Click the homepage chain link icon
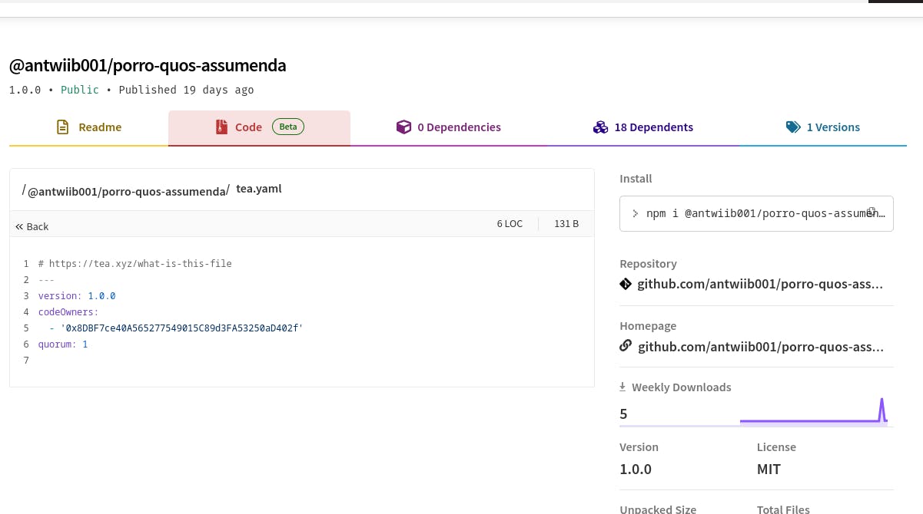 (626, 346)
